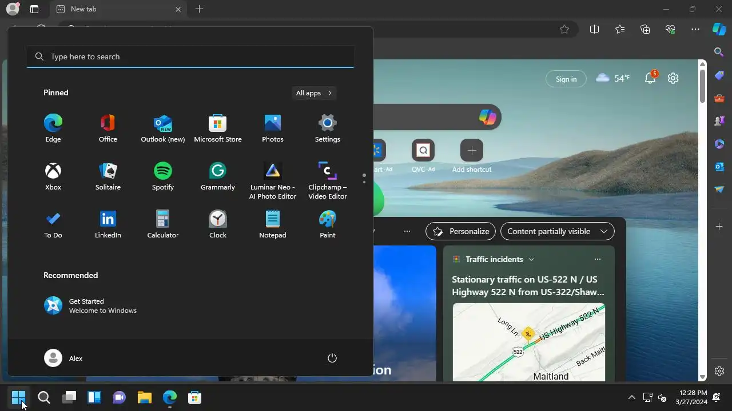Click Personalize feed button
Screen dimensions: 732x411
[460, 231]
